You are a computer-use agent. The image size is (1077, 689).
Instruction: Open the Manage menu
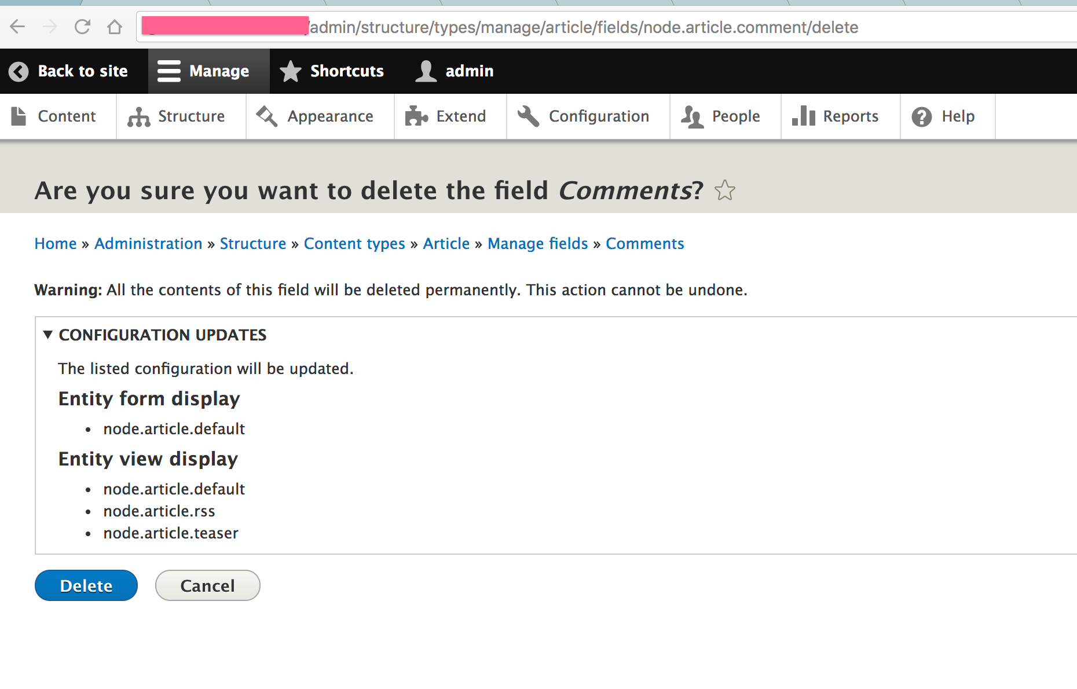point(208,71)
